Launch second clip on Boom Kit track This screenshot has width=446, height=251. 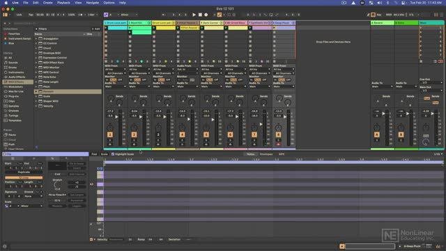[130, 33]
